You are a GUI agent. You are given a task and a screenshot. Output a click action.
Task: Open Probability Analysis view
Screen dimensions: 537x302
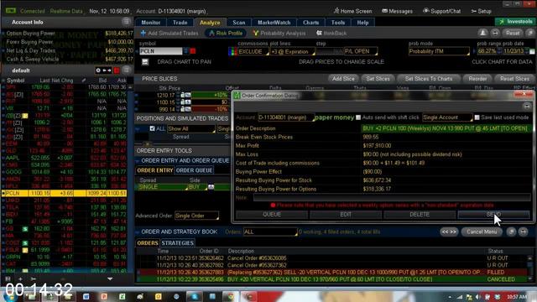coord(279,34)
